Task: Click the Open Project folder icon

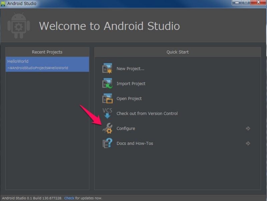Action: [x=107, y=98]
